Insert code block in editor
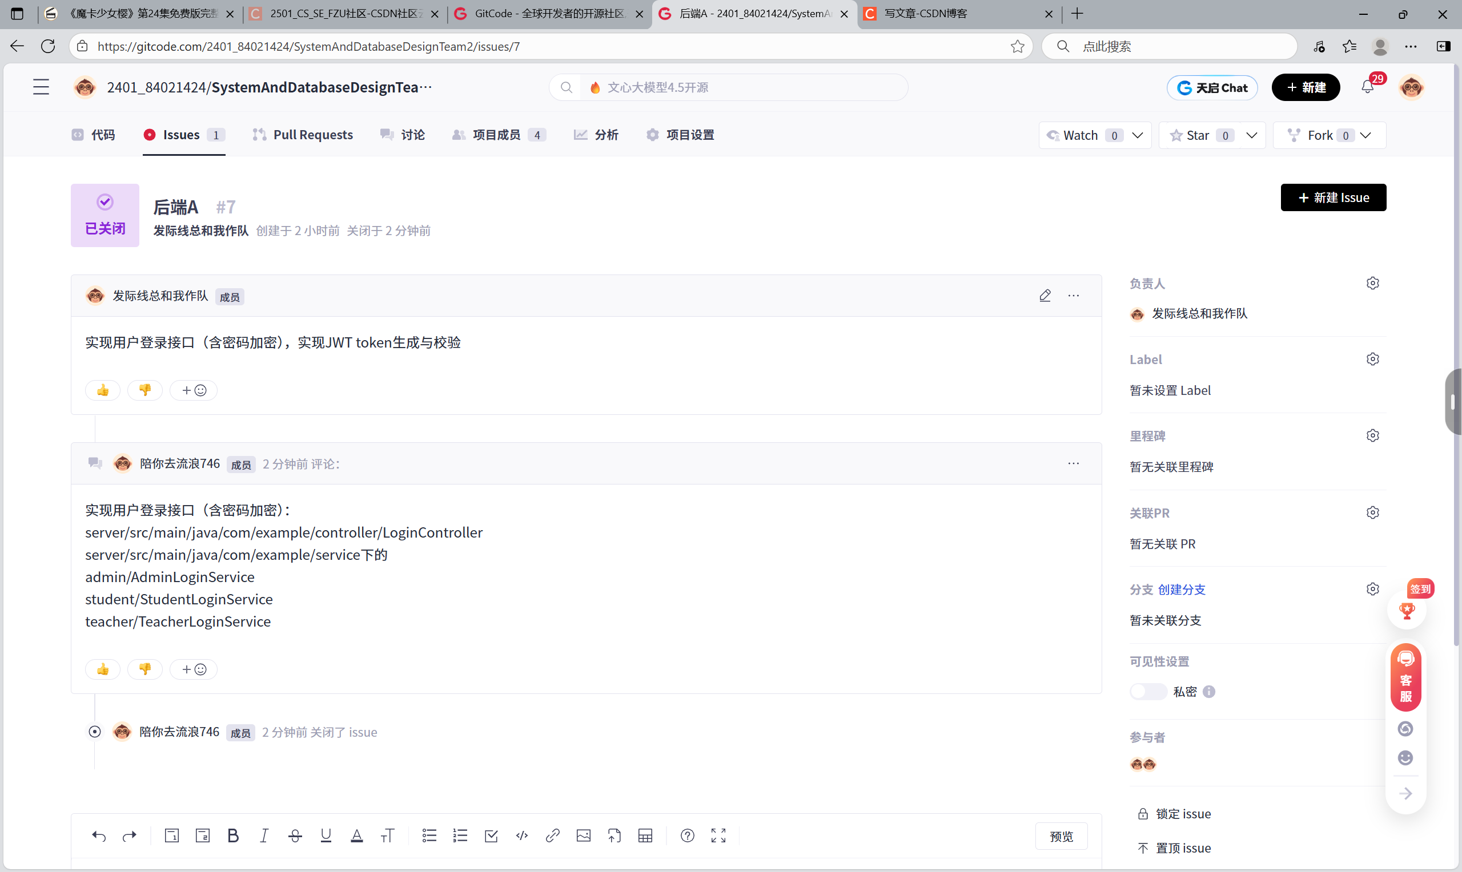This screenshot has width=1462, height=872. 521,835
